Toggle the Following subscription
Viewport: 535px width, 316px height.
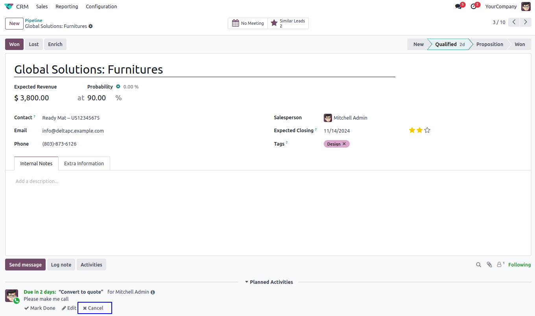coord(519,265)
